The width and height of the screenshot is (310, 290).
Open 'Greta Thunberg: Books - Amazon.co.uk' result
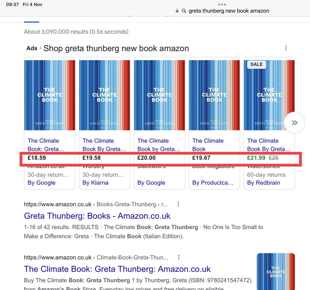click(x=97, y=216)
